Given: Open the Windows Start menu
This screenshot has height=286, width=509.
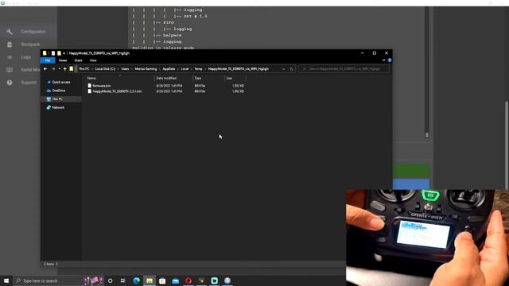Looking at the screenshot, I should [6, 280].
